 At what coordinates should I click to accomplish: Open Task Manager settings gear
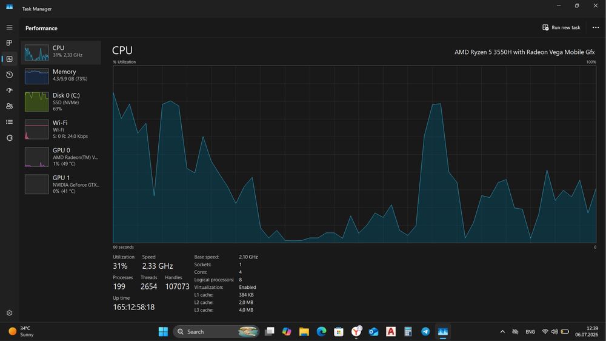[x=9, y=312]
